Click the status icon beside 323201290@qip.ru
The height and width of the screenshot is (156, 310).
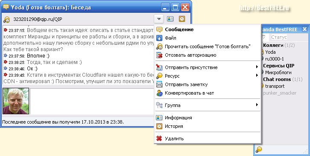[x=7, y=20]
